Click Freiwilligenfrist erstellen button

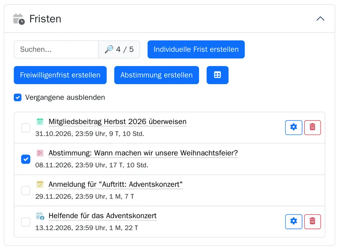point(60,75)
